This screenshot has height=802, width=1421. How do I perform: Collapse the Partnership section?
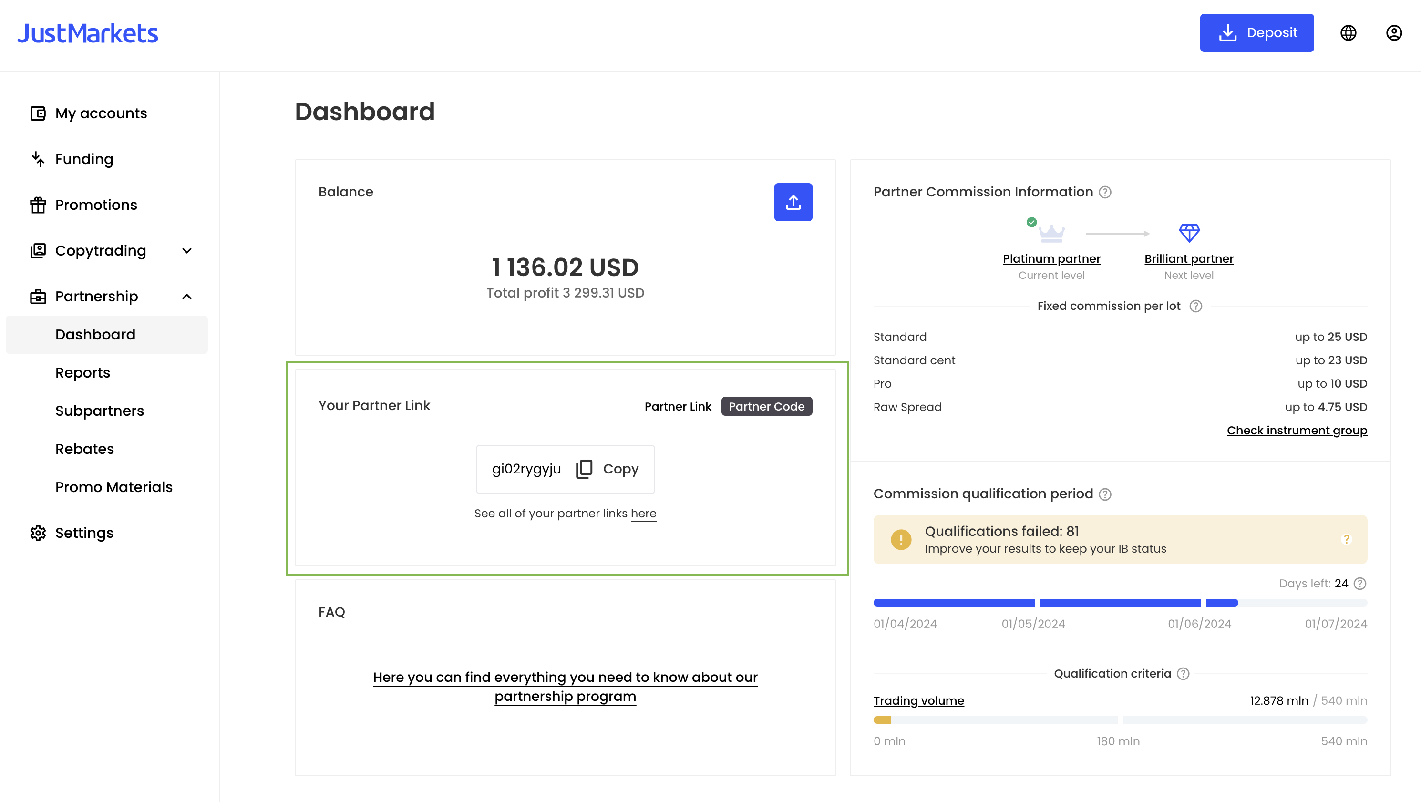[186, 297]
